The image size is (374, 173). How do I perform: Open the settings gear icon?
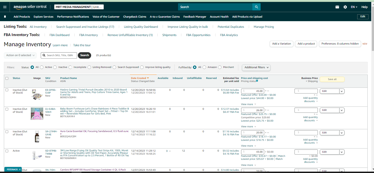345,7
